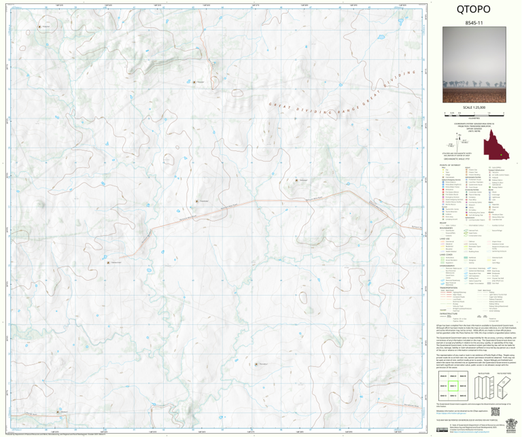
Task: Click the National Park boundary symbol
Action: [466, 230]
